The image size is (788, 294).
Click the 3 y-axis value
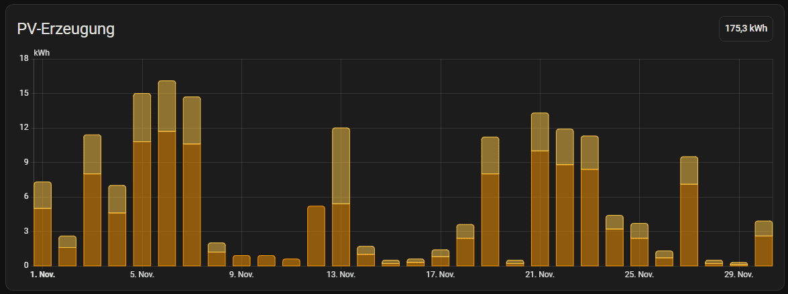click(x=26, y=231)
